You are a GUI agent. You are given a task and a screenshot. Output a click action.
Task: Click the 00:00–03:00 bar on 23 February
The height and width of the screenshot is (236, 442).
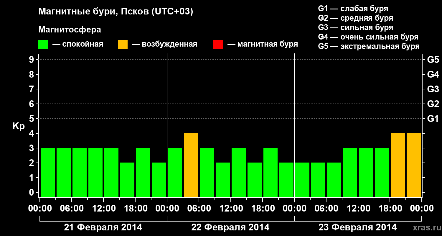[x=302, y=180]
